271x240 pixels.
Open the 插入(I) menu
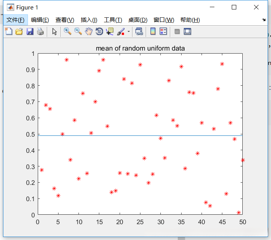coord(89,20)
